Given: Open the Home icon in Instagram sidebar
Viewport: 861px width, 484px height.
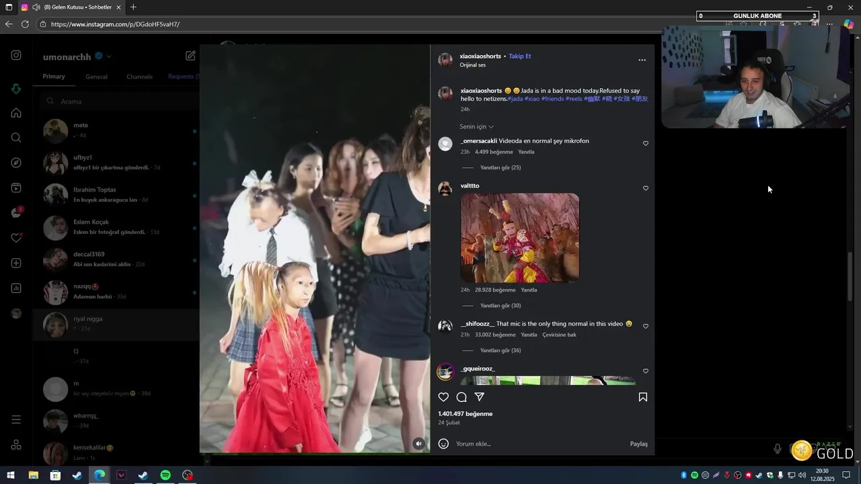Looking at the screenshot, I should pyautogui.click(x=16, y=113).
